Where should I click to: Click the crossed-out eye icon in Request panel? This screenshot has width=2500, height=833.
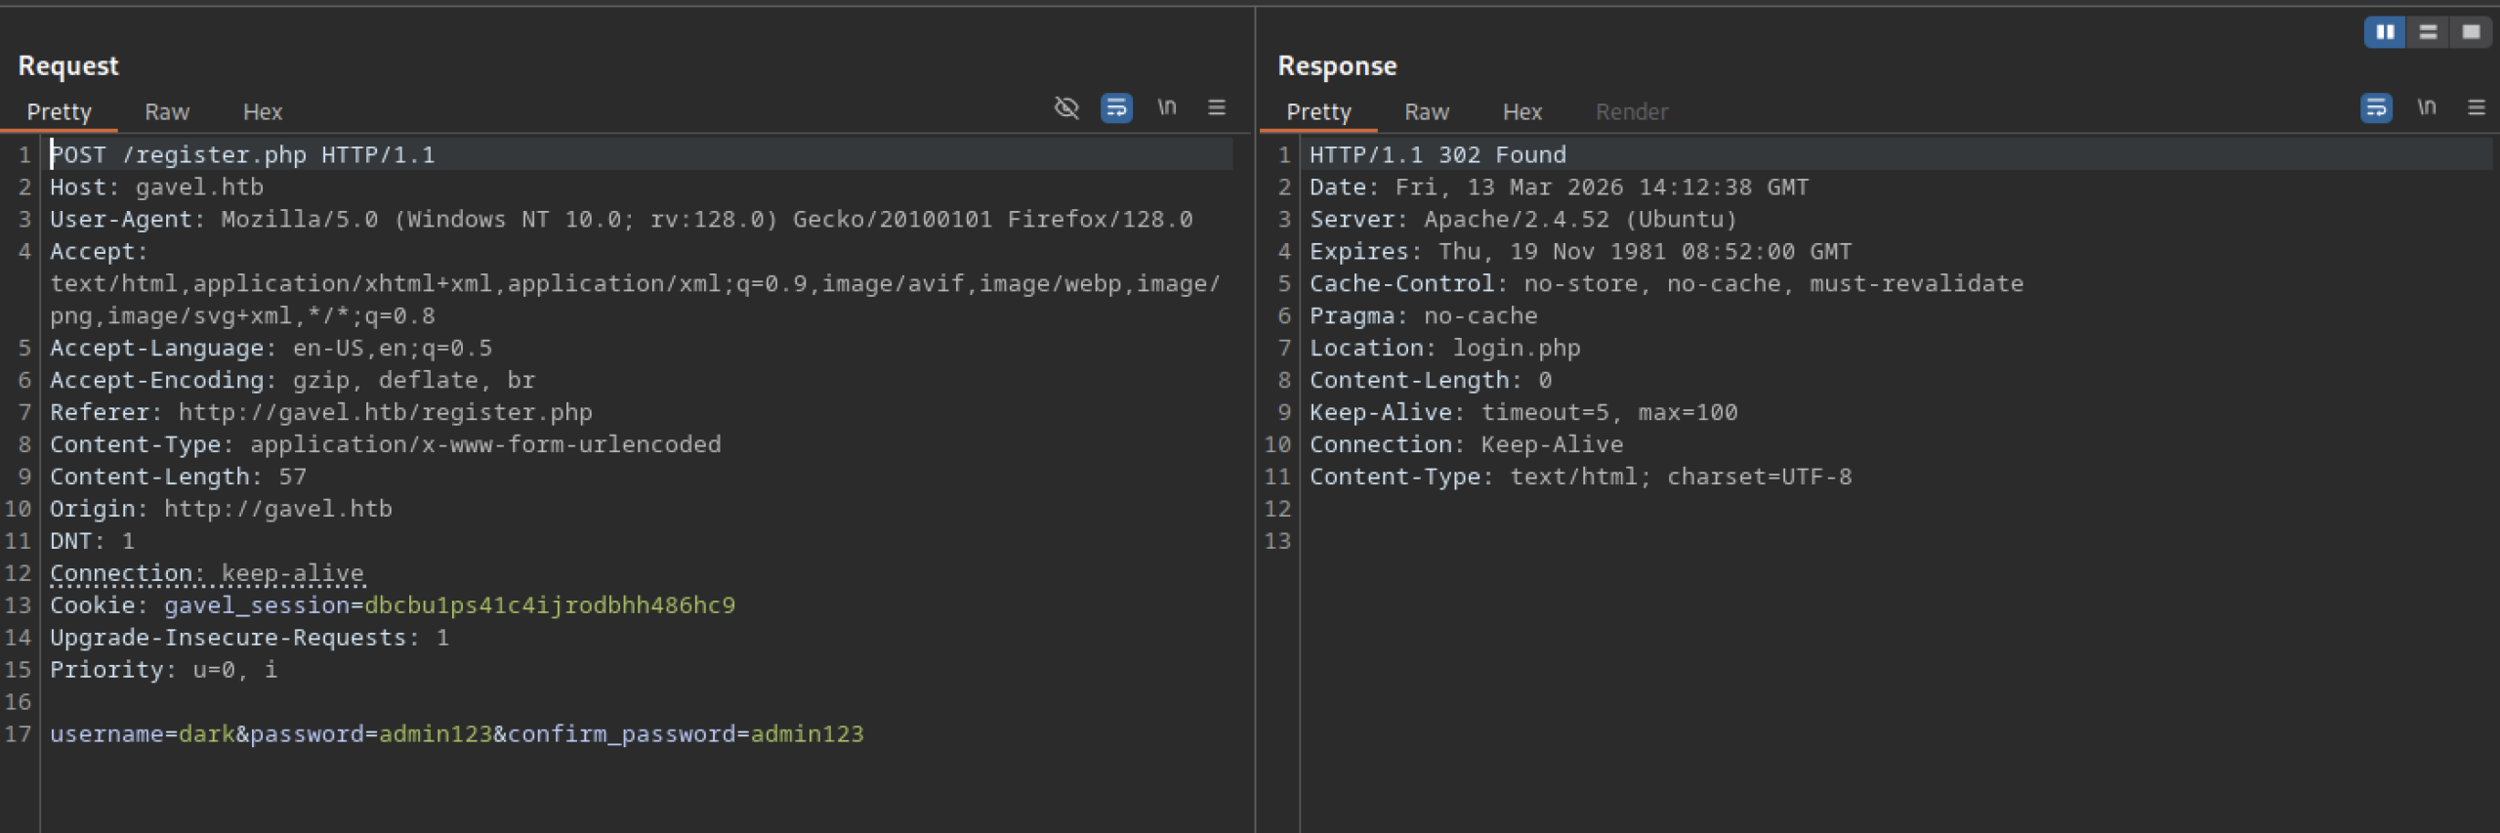[x=1066, y=107]
